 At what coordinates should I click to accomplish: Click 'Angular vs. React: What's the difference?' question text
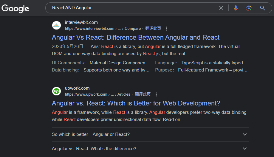point(94,148)
